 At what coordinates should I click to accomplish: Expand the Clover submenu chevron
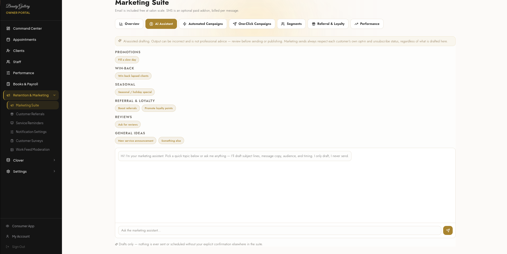[x=54, y=160]
